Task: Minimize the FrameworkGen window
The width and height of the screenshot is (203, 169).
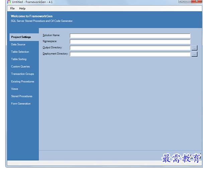Action: click(182, 1)
